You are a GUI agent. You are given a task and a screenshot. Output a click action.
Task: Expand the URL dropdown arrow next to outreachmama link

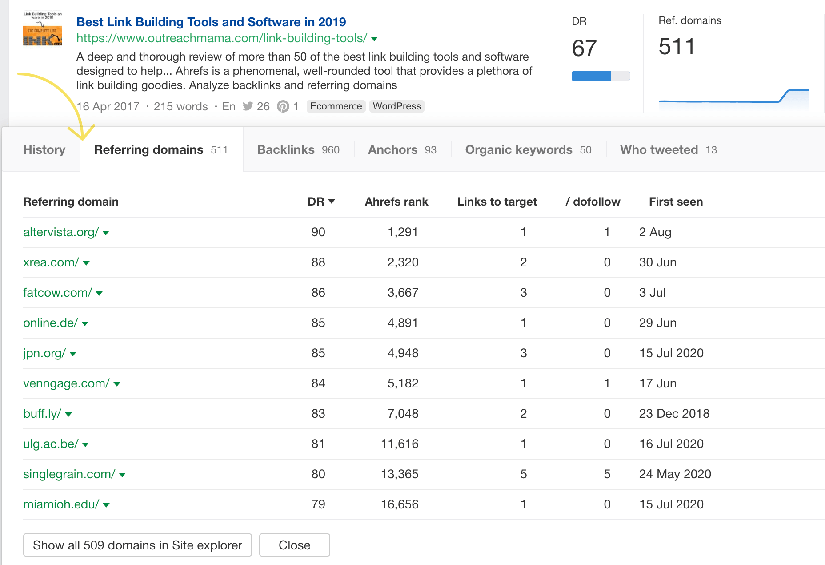pyautogui.click(x=374, y=39)
